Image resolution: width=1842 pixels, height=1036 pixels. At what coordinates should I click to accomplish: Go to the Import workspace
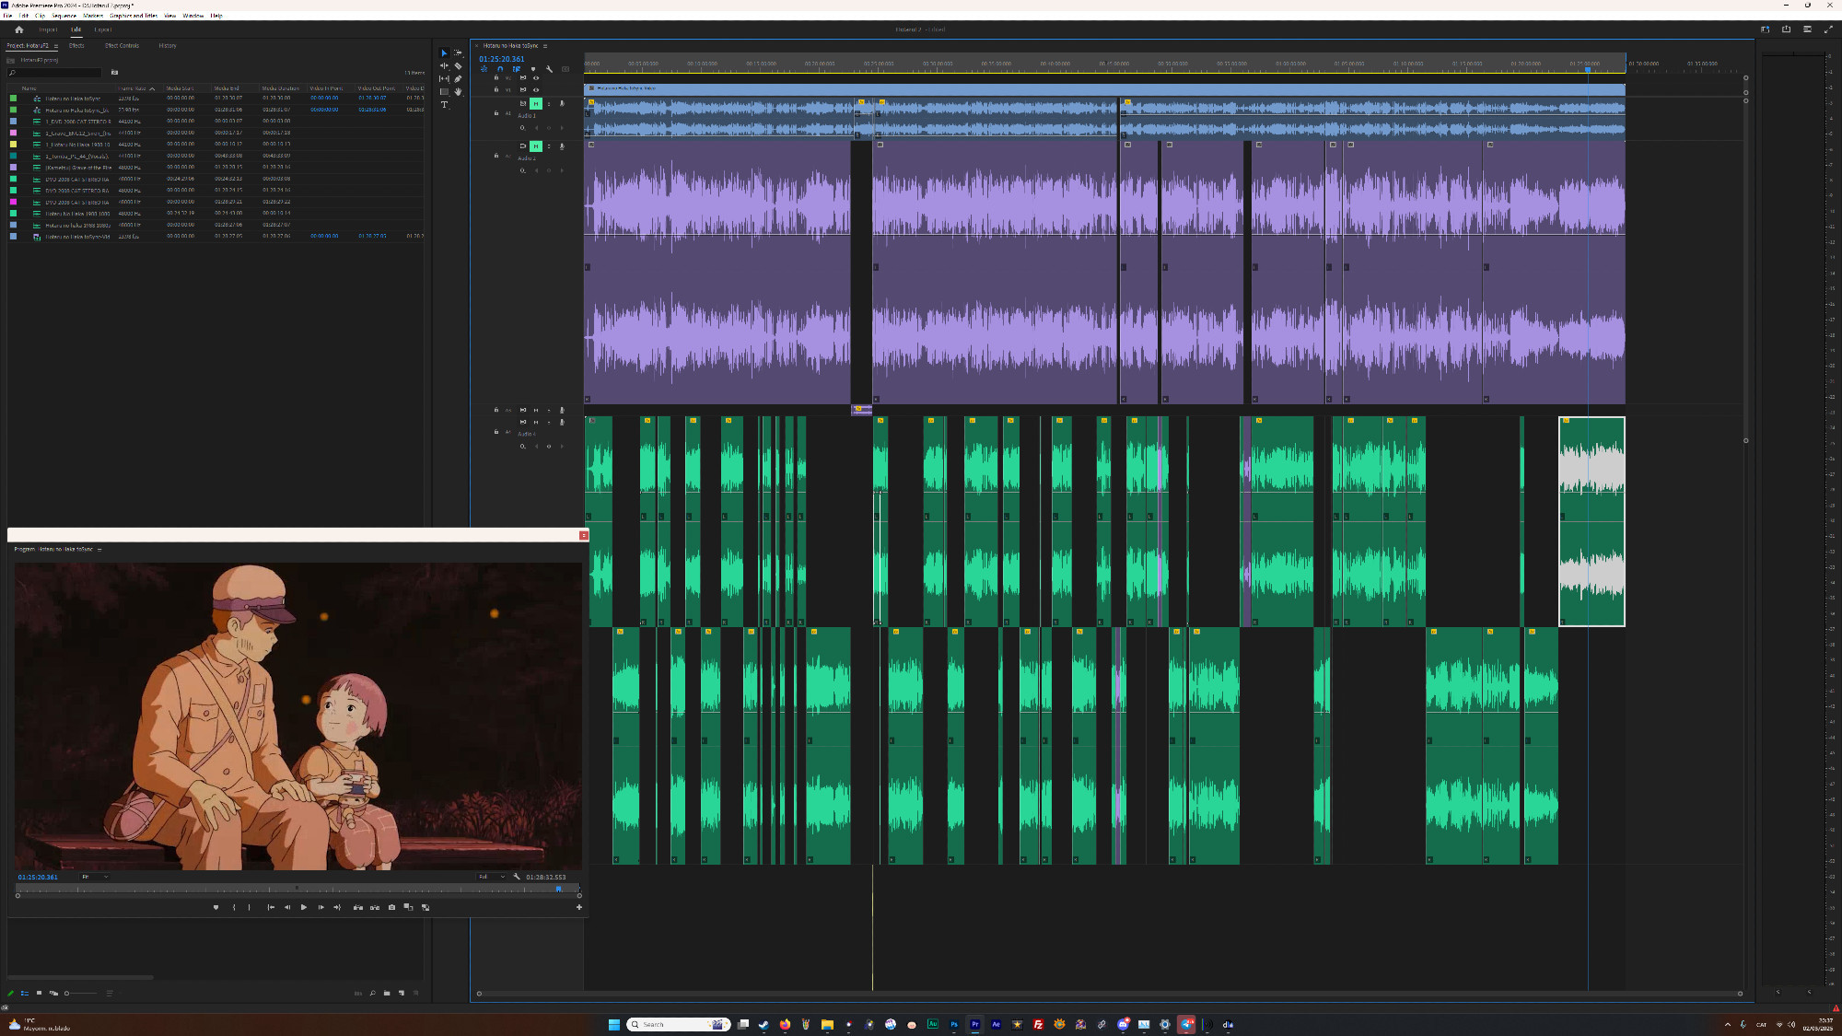point(48,29)
